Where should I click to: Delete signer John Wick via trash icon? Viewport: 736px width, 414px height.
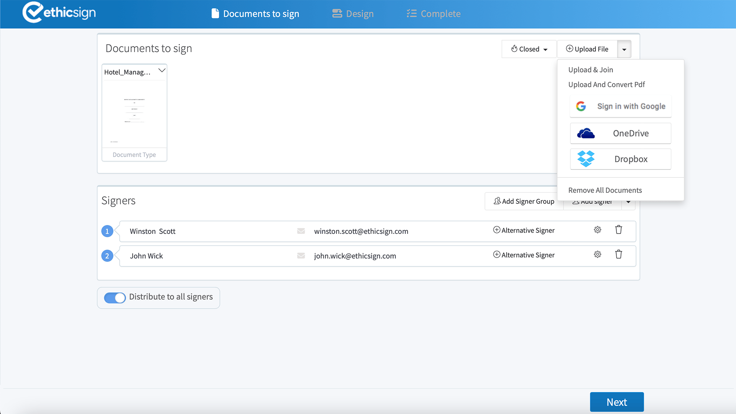(x=618, y=255)
